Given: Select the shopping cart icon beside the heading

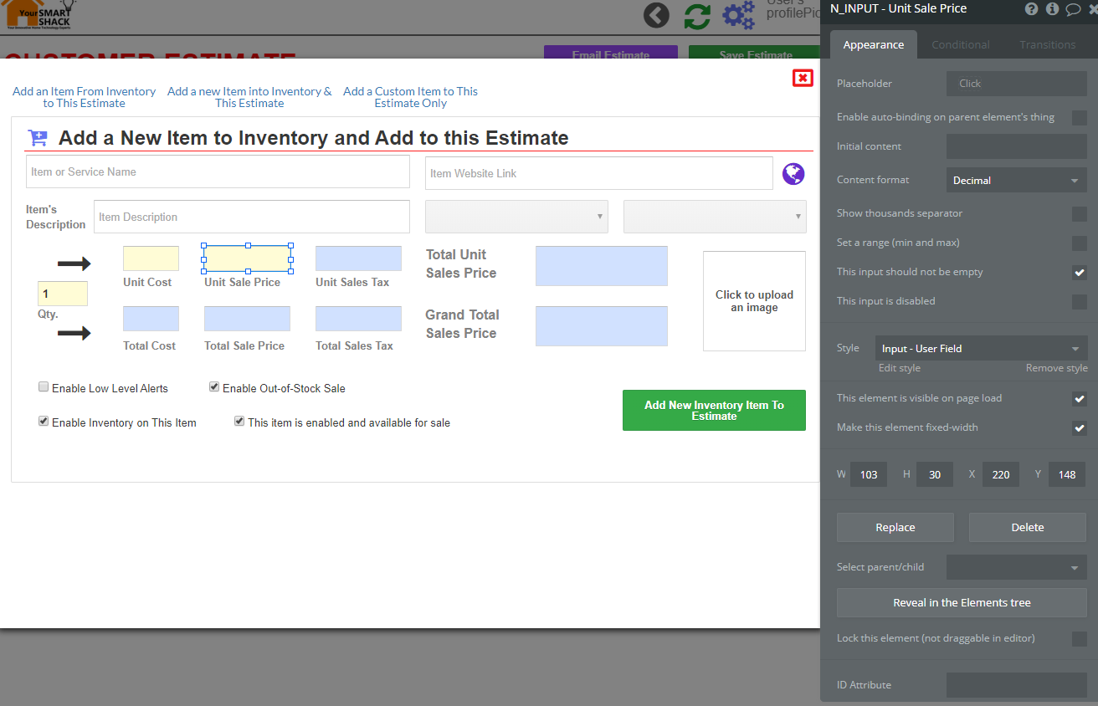Looking at the screenshot, I should point(38,138).
